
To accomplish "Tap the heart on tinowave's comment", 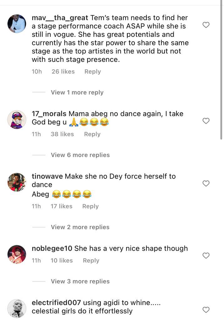I will 206,183.
